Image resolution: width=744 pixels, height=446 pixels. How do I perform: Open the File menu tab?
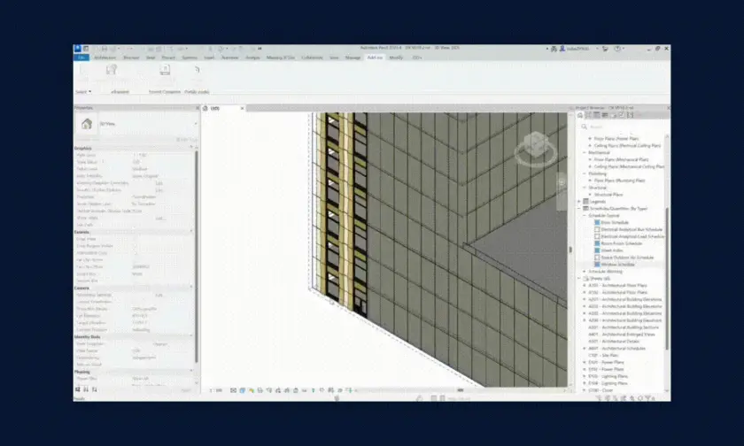coord(81,58)
